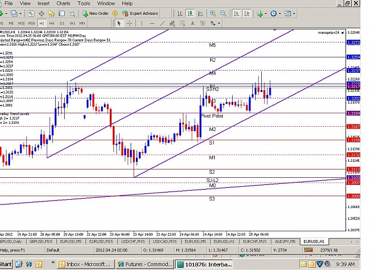This screenshot has height=278, width=371.
Task: Switch timeframe to MN
Action: [82, 23]
